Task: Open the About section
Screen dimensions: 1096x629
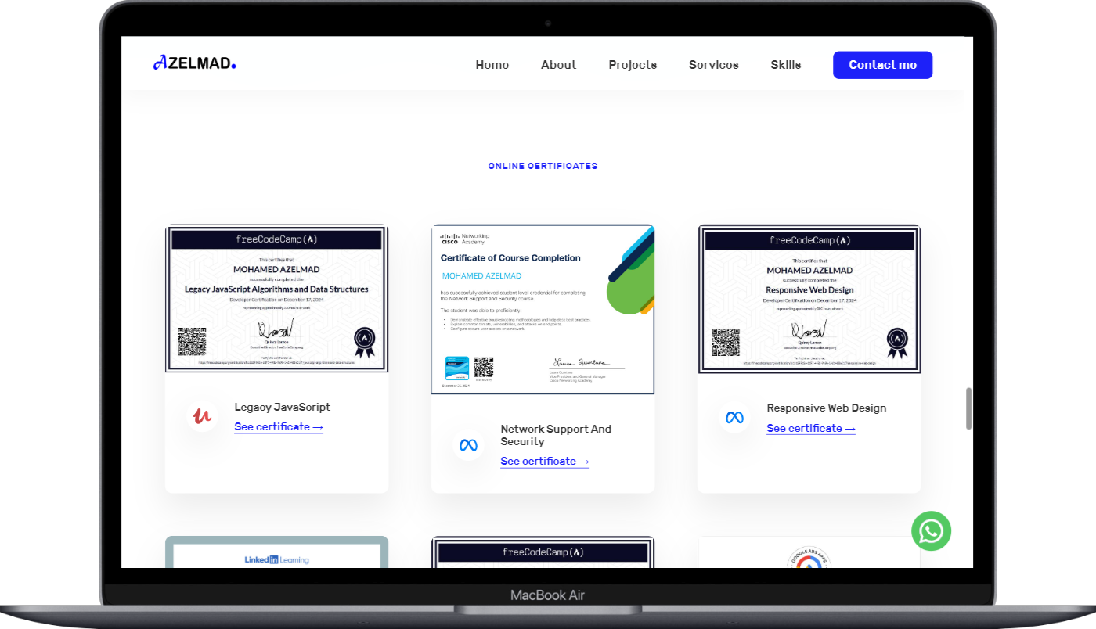Action: click(558, 65)
